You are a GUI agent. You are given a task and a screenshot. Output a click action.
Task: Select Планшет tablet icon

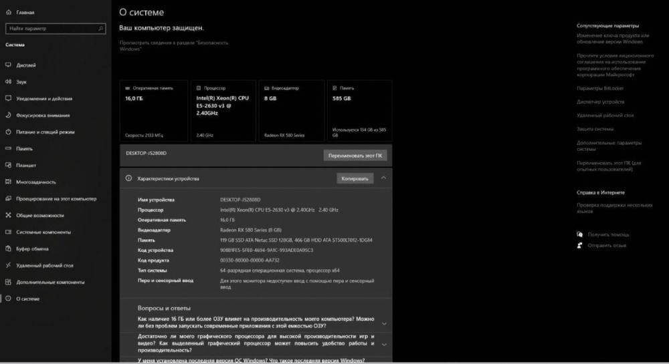click(8, 165)
